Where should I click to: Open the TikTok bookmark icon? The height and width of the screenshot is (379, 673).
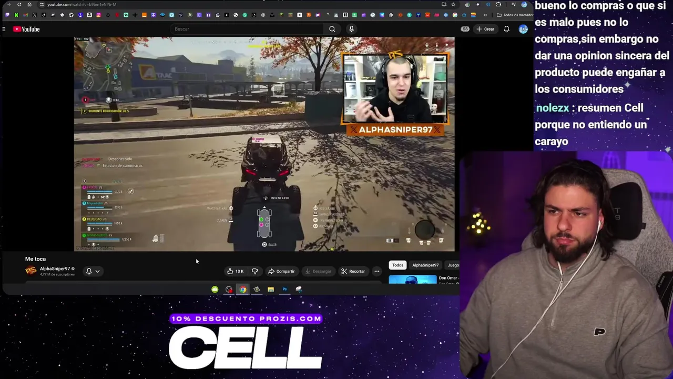tap(44, 15)
